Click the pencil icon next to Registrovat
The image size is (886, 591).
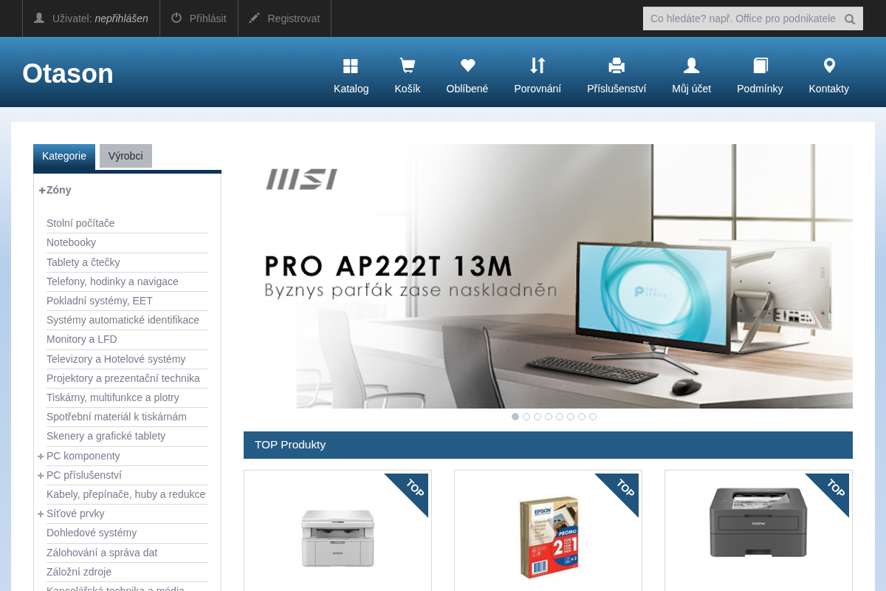[x=255, y=18]
